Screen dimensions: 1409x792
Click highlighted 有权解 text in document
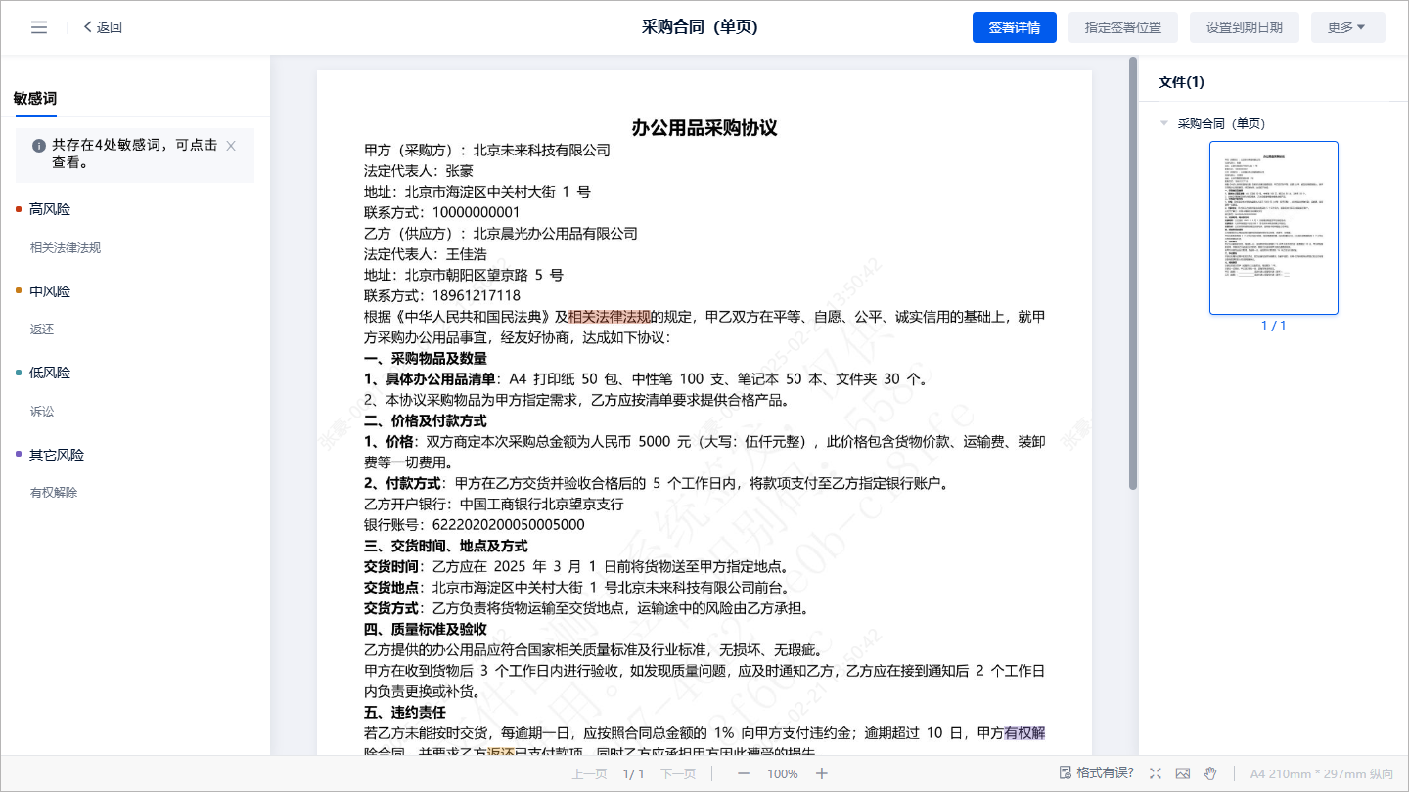click(x=1025, y=732)
